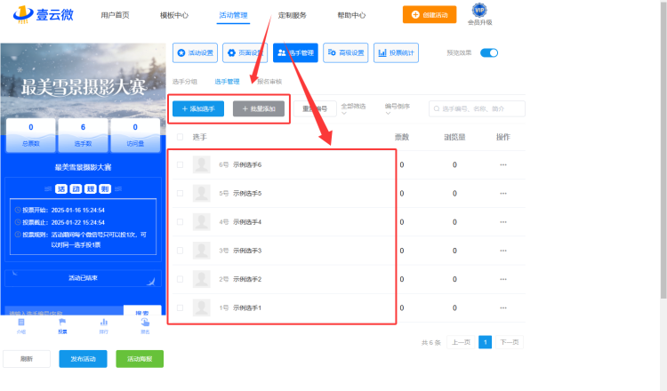Image resolution: width=667 pixels, height=391 pixels.
Task: Click the 刷新 button
Action: 27,359
